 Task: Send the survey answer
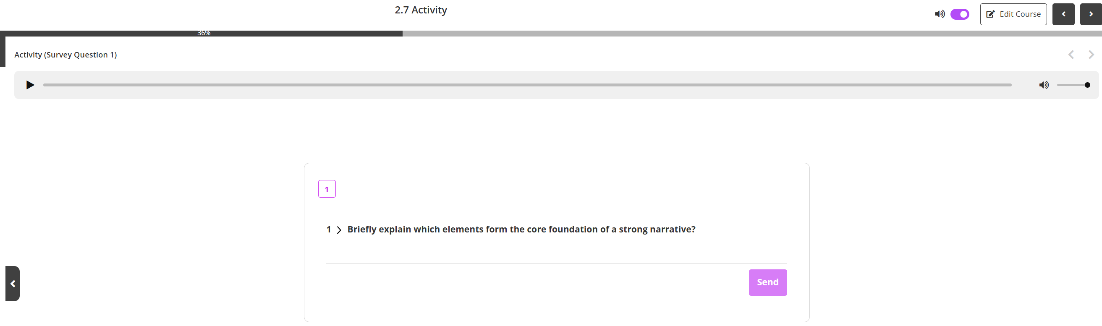(767, 282)
